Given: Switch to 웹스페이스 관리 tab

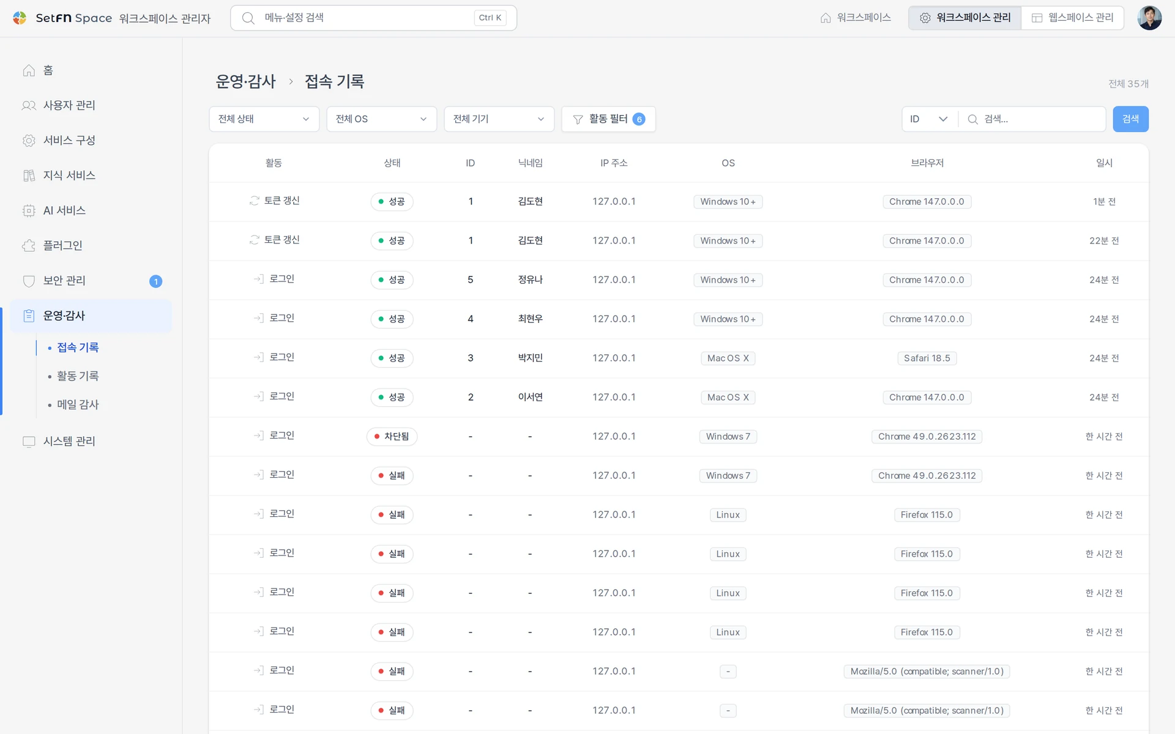Looking at the screenshot, I should click(1072, 18).
